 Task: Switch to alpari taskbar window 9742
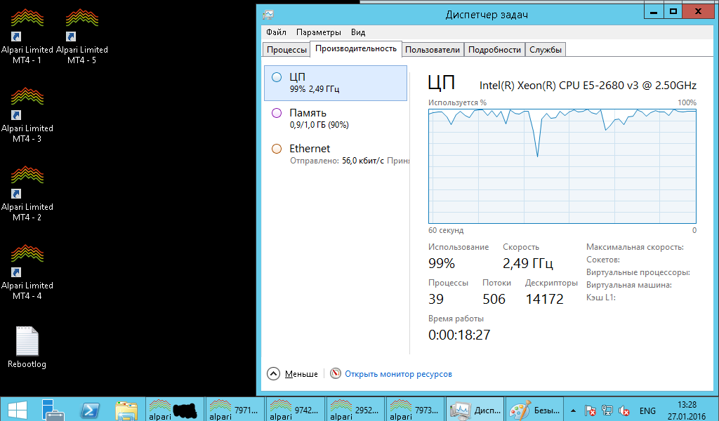pos(296,410)
